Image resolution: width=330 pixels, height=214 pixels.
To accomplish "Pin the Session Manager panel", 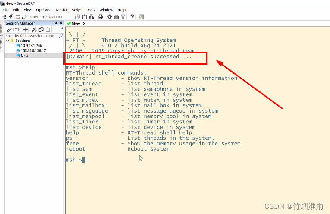I will coord(56,23).
